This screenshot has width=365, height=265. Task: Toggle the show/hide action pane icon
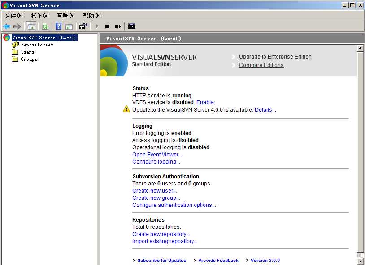click(69, 27)
